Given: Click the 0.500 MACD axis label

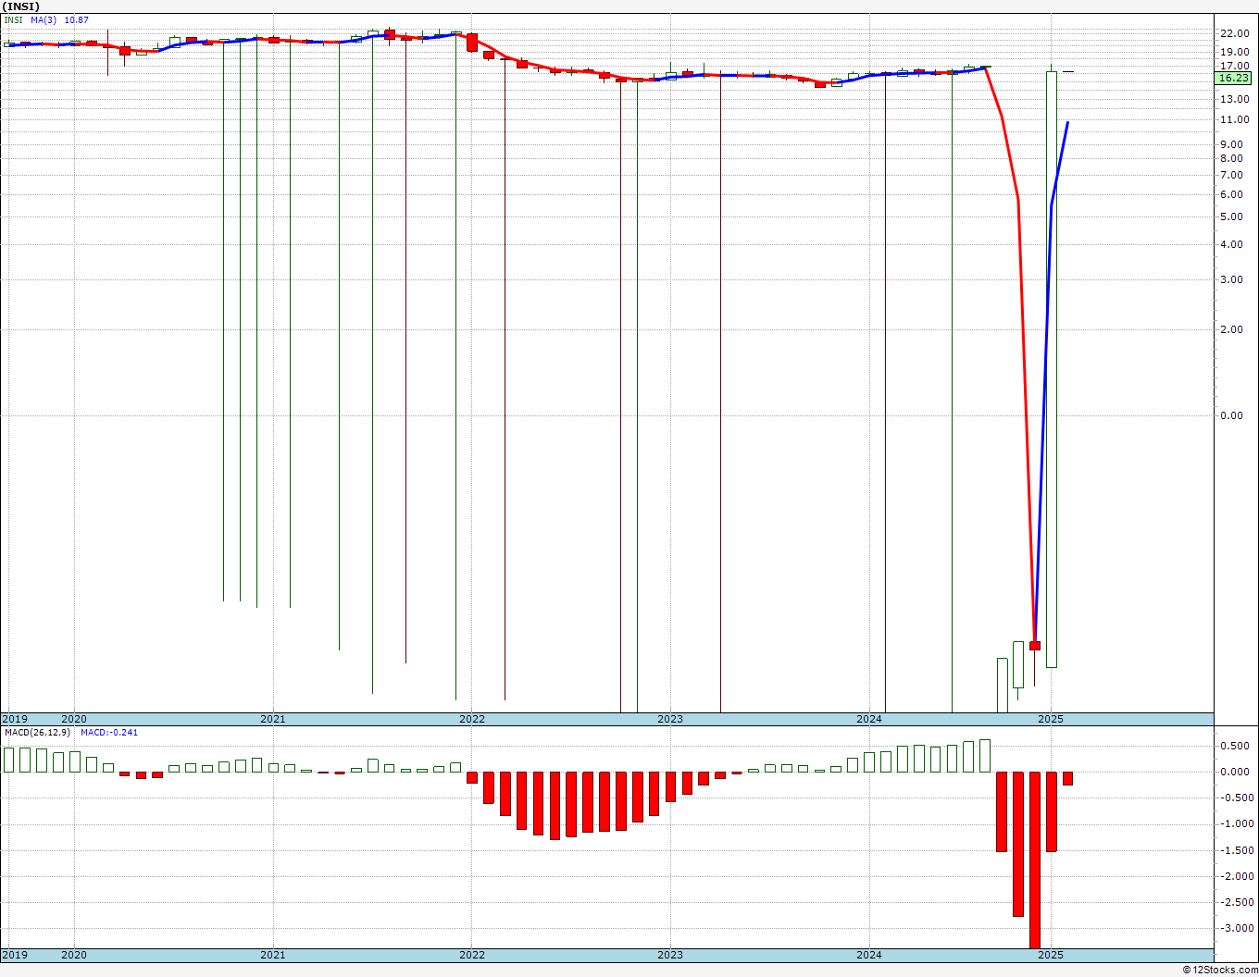Looking at the screenshot, I should pos(1235,746).
